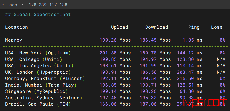The image size is (230, 111).
Task: Click the N/A loss for Chicago
Action: (221, 59)
